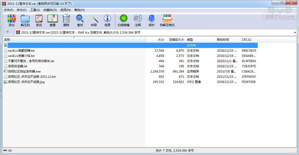Viewport: 299px width, 155px height.
Task: Click packed size value 234,662
Action: [178, 82]
